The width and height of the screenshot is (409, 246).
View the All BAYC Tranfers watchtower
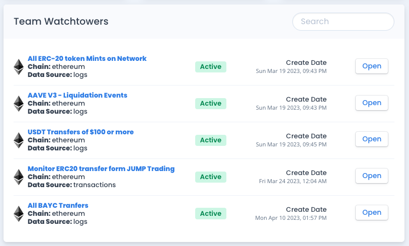pos(58,205)
